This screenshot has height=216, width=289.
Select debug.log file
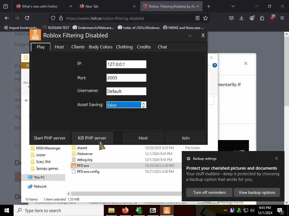click(x=82, y=160)
